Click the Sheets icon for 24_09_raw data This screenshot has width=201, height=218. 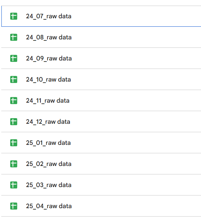tap(14, 58)
